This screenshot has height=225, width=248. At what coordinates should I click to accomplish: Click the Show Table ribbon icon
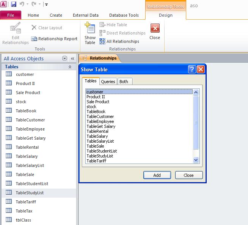tap(90, 27)
